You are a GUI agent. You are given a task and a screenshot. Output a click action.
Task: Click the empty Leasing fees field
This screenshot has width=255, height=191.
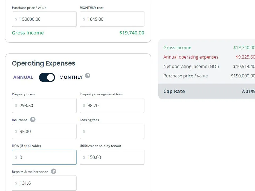point(112,131)
